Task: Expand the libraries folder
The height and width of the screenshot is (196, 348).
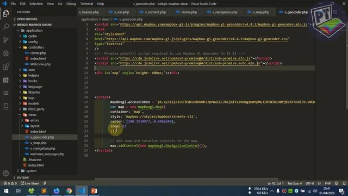Action: [34, 92]
